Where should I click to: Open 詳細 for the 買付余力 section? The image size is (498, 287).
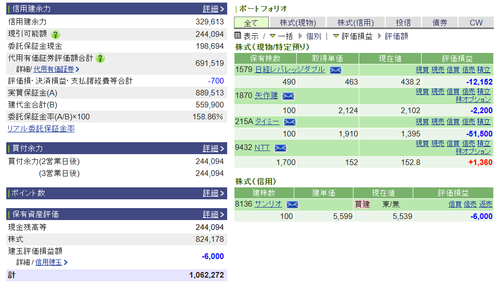214,148
